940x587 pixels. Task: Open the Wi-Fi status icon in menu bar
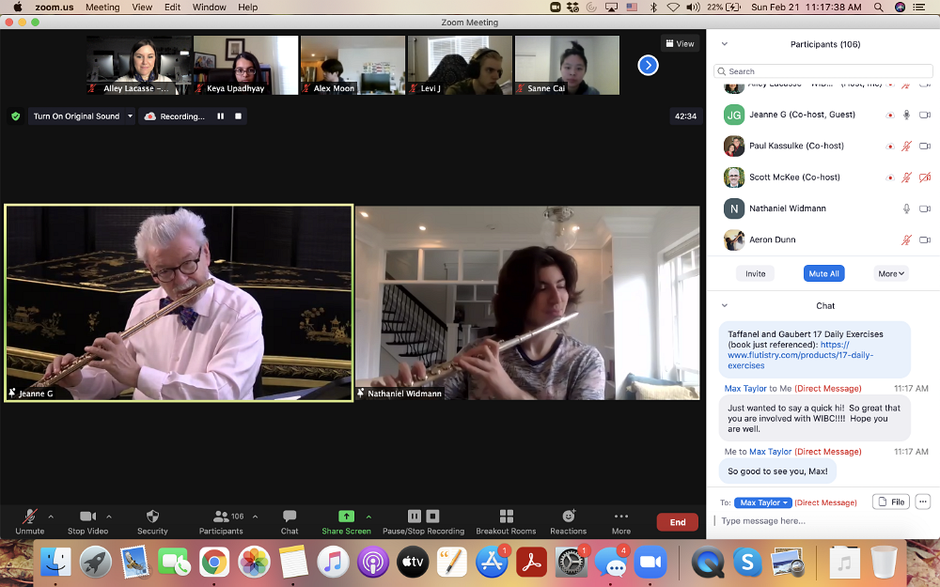click(673, 8)
